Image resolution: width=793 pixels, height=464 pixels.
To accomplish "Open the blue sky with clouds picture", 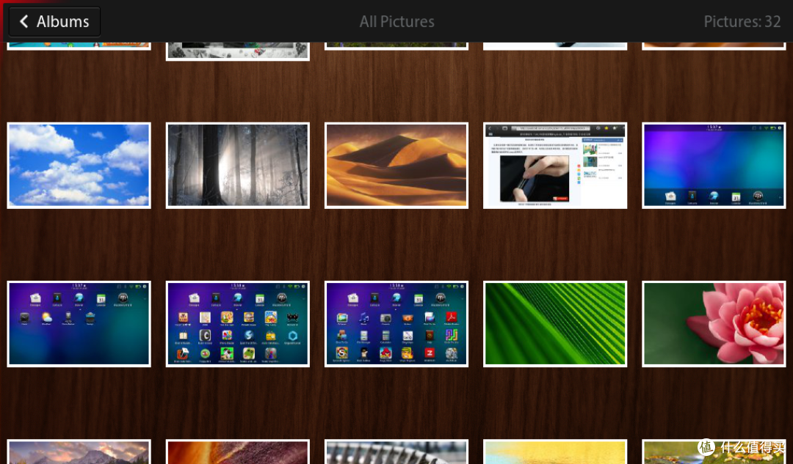I will 79,166.
